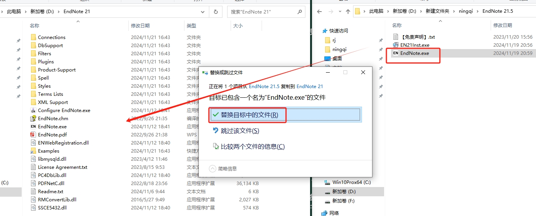Select the EndNote.chm help file icon

click(33, 119)
